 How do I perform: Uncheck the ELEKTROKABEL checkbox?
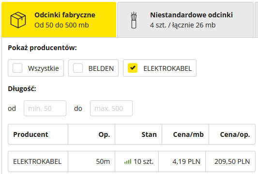point(133,68)
